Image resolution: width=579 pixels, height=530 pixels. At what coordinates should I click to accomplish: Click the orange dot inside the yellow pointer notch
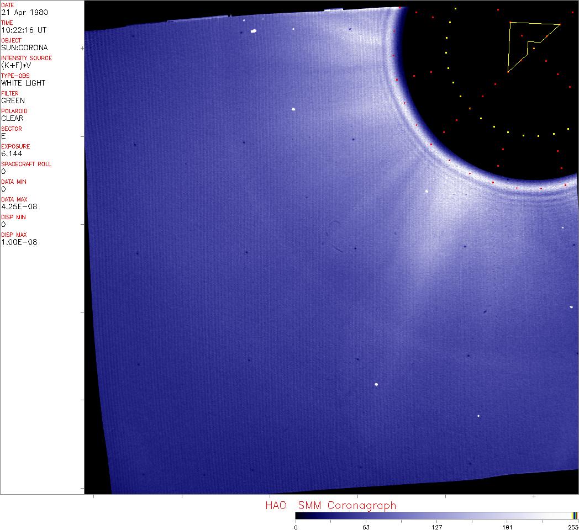[x=534, y=49]
